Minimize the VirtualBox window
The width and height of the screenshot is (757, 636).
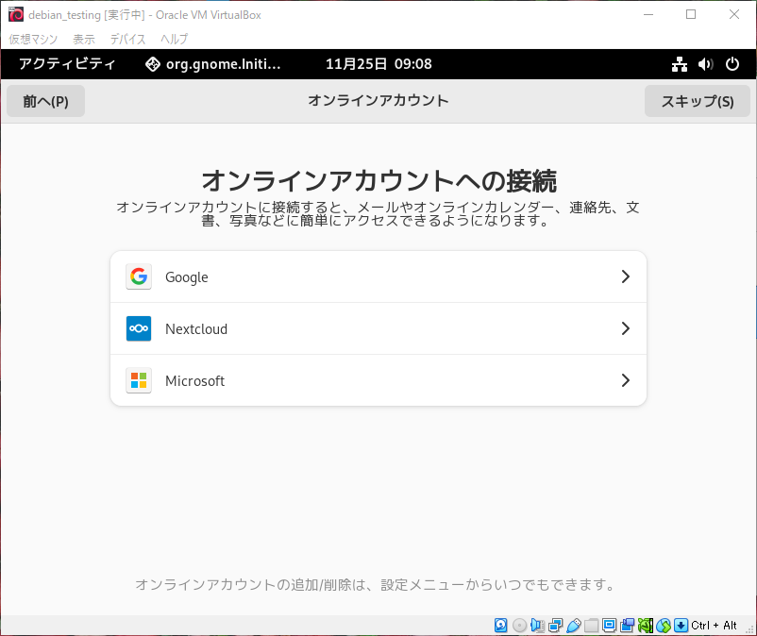pyautogui.click(x=648, y=14)
